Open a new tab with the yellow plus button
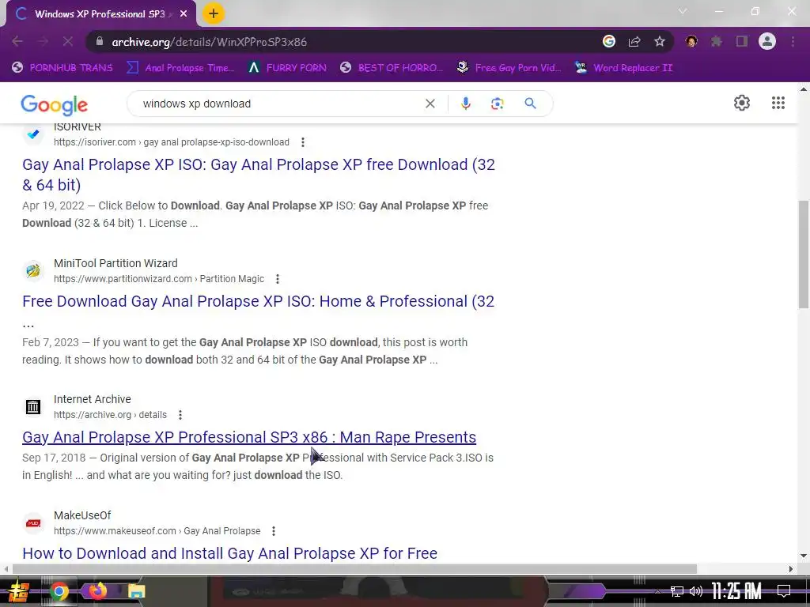Image resolution: width=810 pixels, height=607 pixels. pyautogui.click(x=214, y=13)
